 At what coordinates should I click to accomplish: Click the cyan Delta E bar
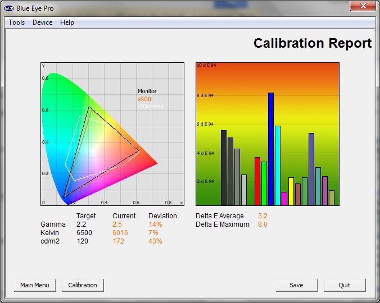[x=278, y=166]
